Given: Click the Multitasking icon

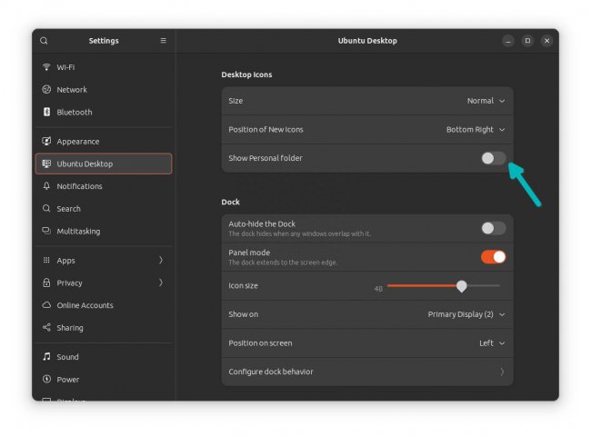Looking at the screenshot, I should tap(46, 231).
